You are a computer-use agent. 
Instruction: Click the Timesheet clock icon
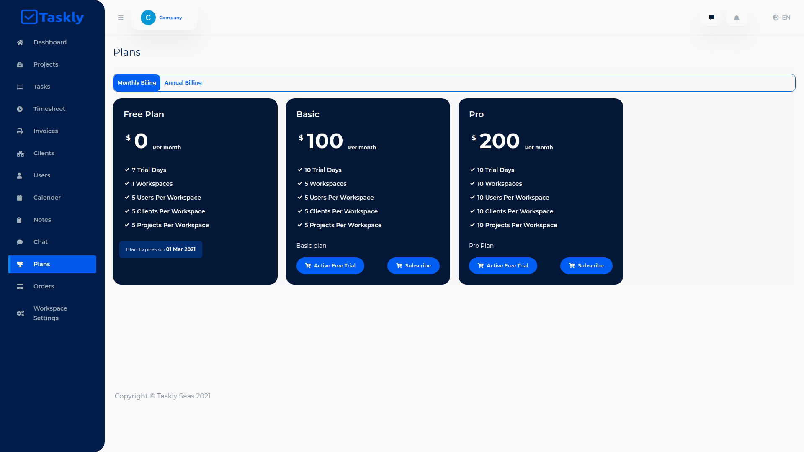click(20, 109)
